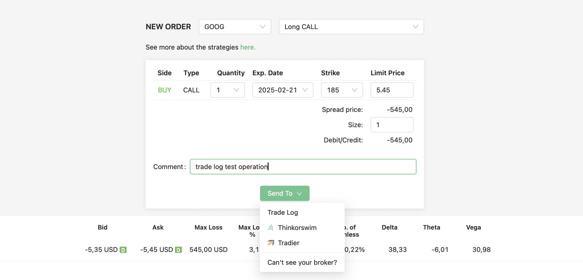Click the Theta value -6,01
This screenshot has height=280, width=583.
coord(440,250)
